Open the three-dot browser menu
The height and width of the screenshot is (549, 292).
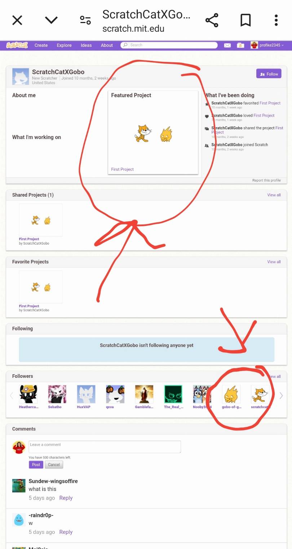pos(276,20)
